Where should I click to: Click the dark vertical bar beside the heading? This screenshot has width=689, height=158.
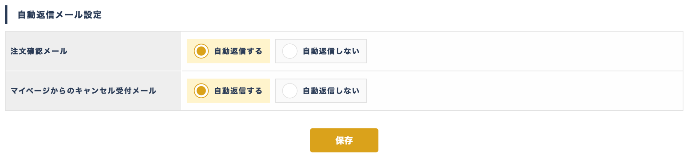pos(6,15)
